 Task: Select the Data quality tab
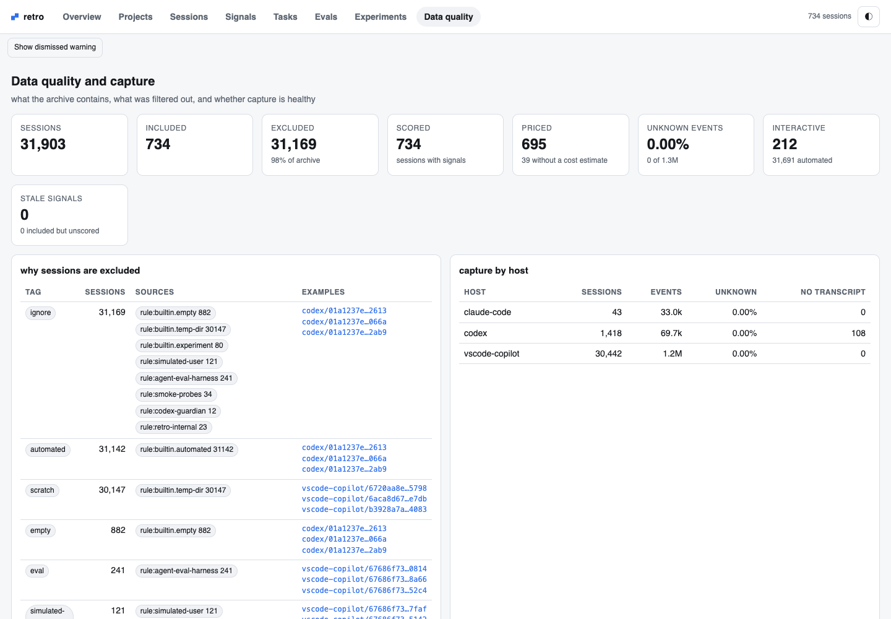[449, 17]
